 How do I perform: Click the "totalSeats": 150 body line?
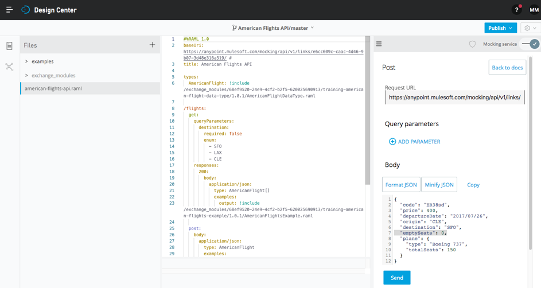431,250
